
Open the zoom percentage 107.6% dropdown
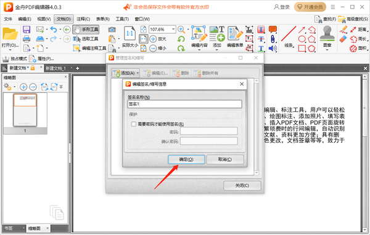click(x=173, y=29)
